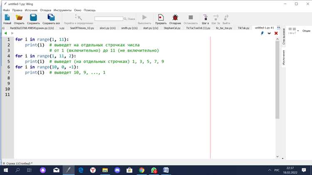This screenshot has height=175, width=312.
Task: Open the Windows Start menu
Action: 6,170
